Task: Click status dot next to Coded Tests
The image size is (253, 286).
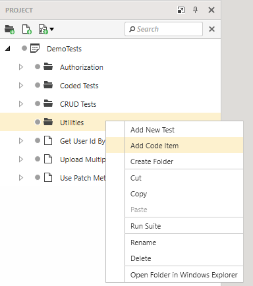Action: coord(38,85)
